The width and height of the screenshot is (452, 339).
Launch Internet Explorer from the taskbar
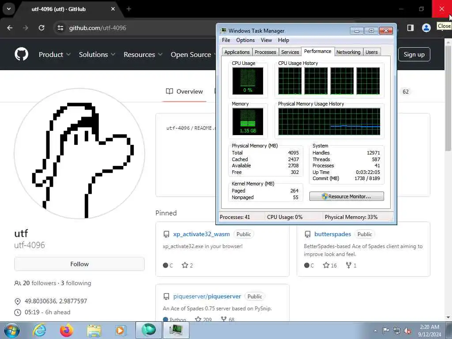tap(39, 330)
